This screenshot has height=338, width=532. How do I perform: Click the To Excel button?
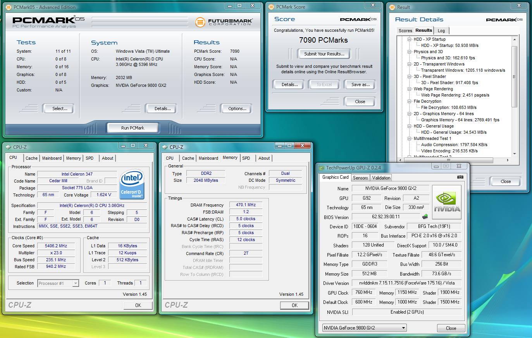point(324,84)
